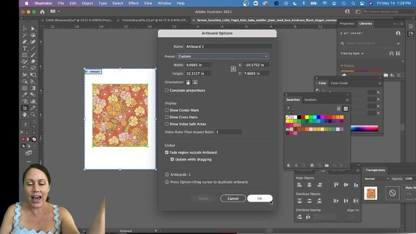The height and width of the screenshot is (234, 416).
Task: Expand View by type dropdown in Libraries
Action: pos(352,53)
